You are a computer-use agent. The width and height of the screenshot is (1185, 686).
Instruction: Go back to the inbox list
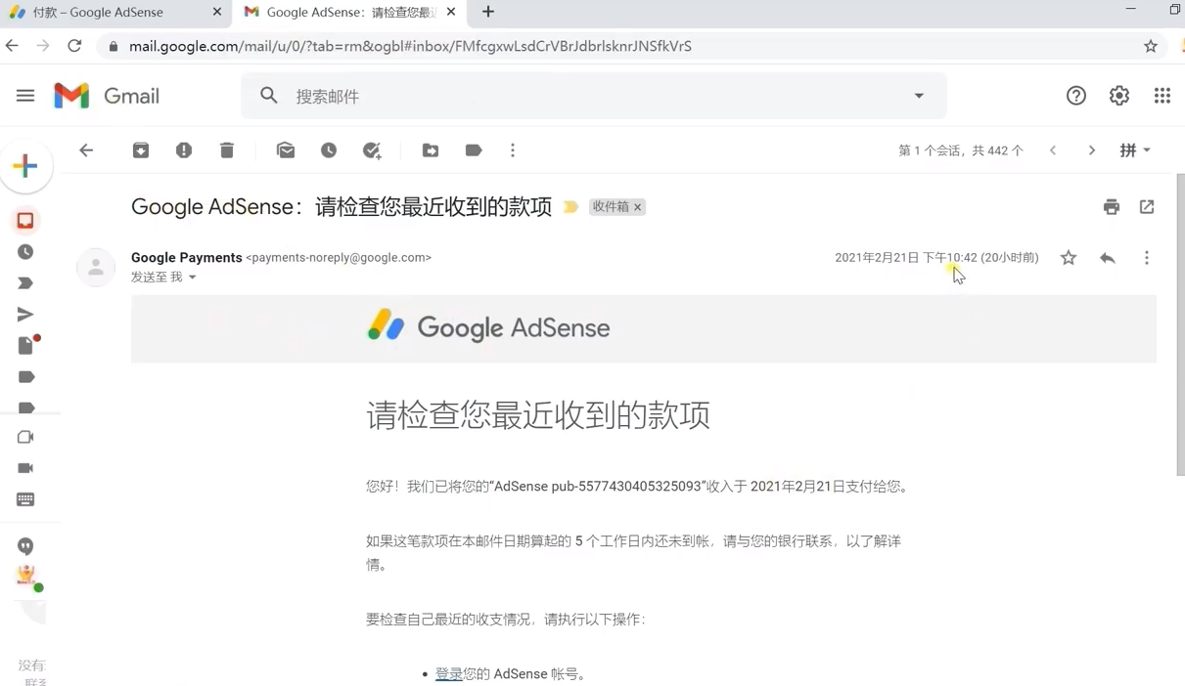(x=86, y=150)
